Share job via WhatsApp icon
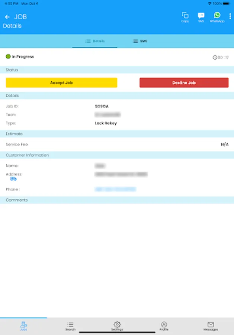The image size is (234, 335). tap(217, 17)
